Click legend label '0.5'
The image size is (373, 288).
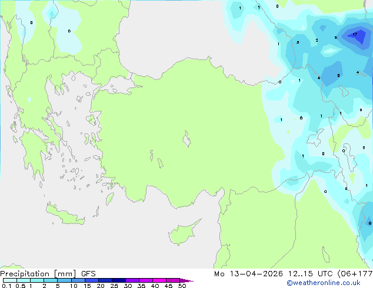tap(21, 286)
